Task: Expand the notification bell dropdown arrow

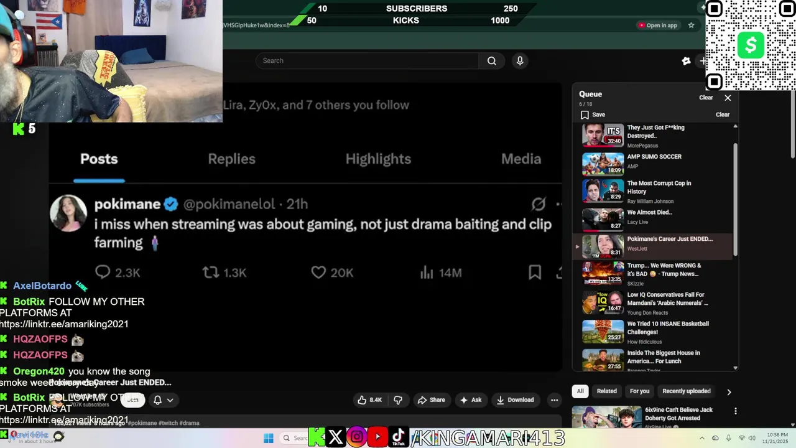Action: click(x=170, y=400)
